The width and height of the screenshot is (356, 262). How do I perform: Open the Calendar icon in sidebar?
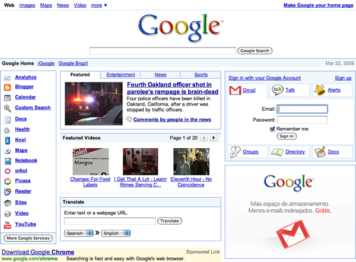point(7,97)
